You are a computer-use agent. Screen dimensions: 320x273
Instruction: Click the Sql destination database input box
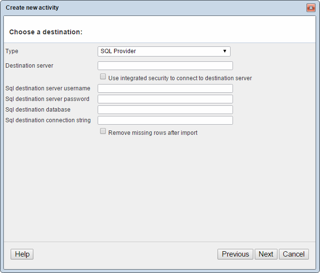point(165,110)
